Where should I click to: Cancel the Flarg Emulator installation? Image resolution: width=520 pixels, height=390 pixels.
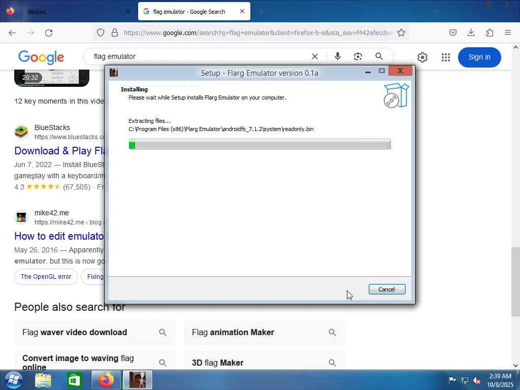[386, 289]
